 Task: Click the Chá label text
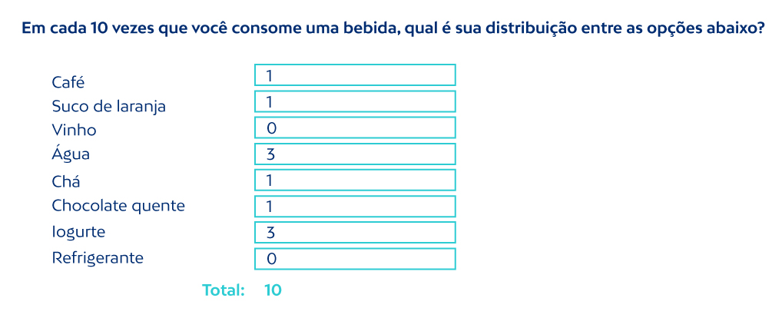[66, 182]
